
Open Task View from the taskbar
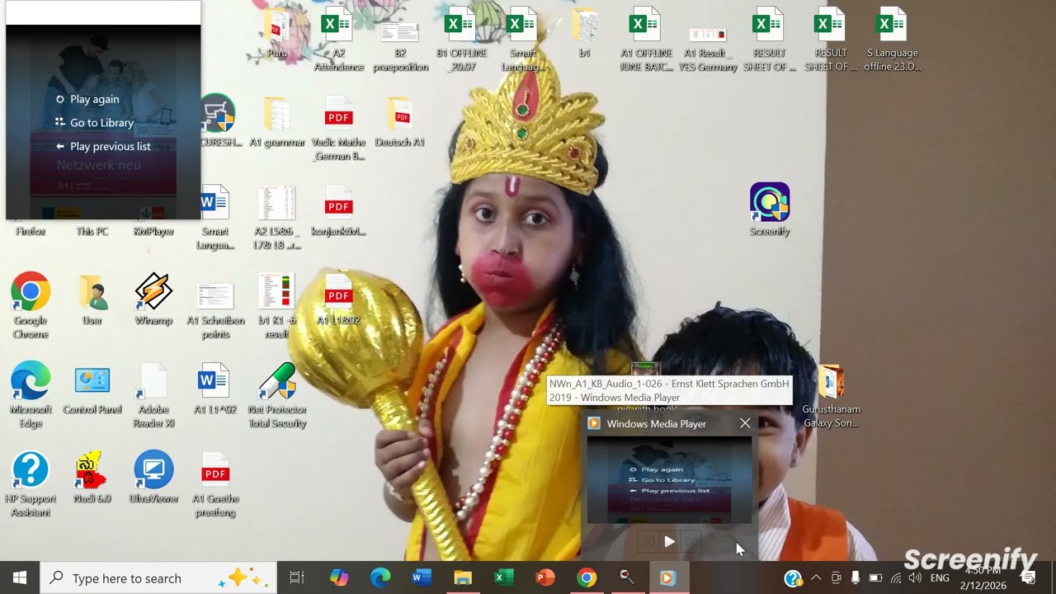click(x=297, y=577)
